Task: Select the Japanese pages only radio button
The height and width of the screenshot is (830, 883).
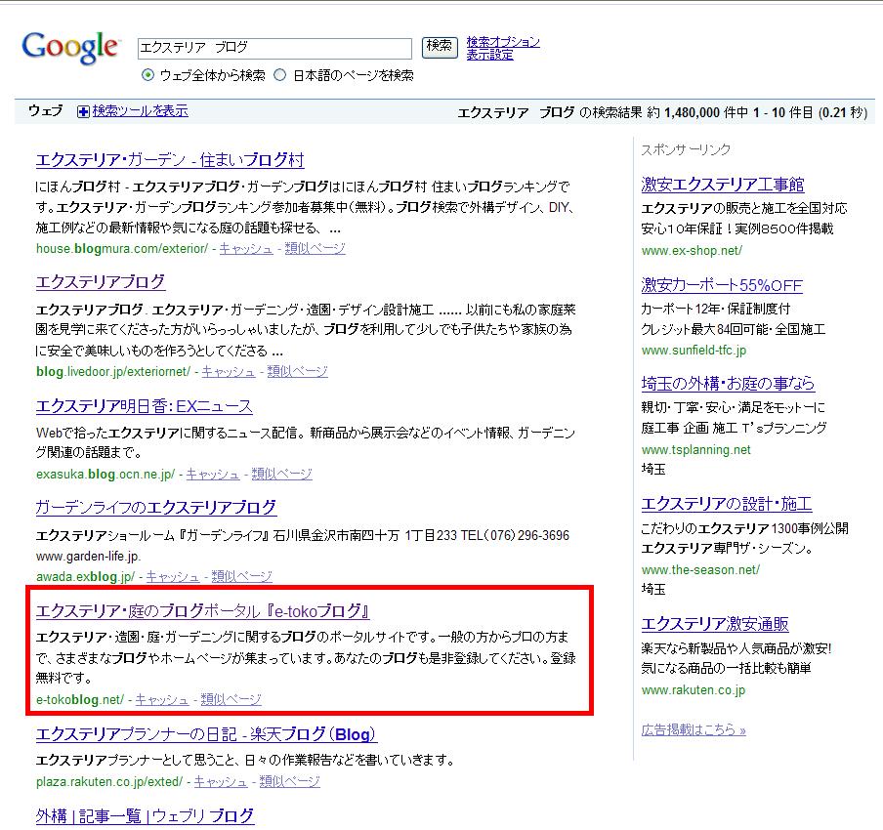Action: pyautogui.click(x=280, y=75)
